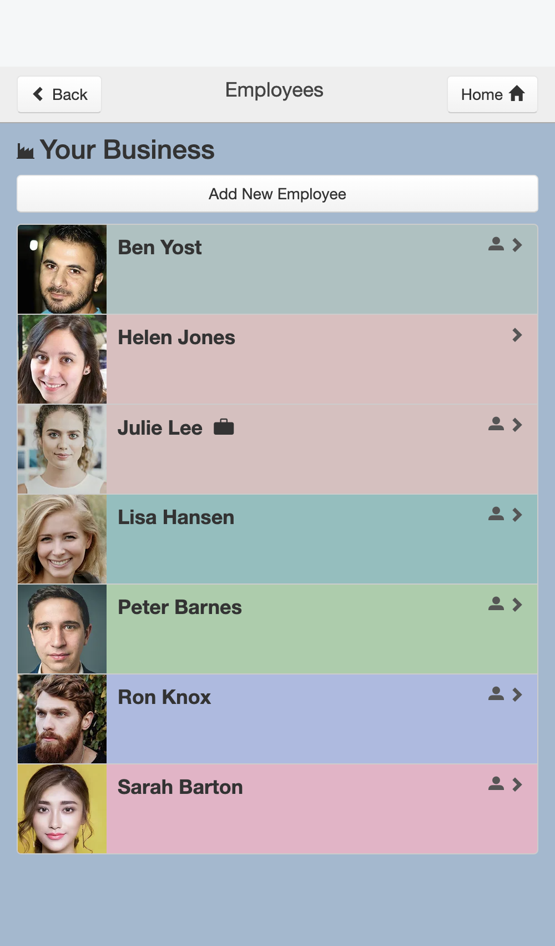
Task: Expand Ben Yost's entry with the chevron
Action: point(517,245)
